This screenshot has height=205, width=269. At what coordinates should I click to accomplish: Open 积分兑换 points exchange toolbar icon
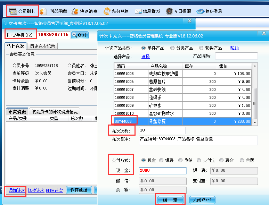click(x=116, y=11)
